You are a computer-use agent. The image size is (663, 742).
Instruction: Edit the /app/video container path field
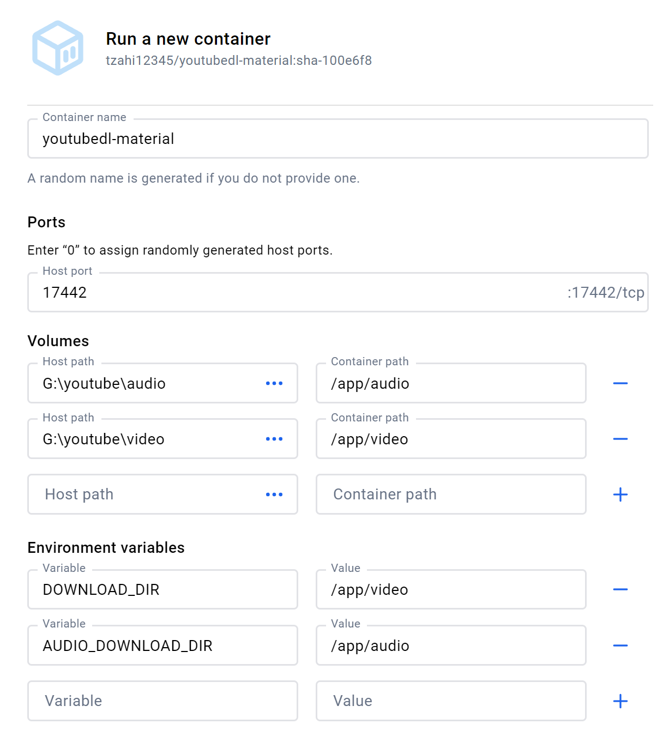450,439
